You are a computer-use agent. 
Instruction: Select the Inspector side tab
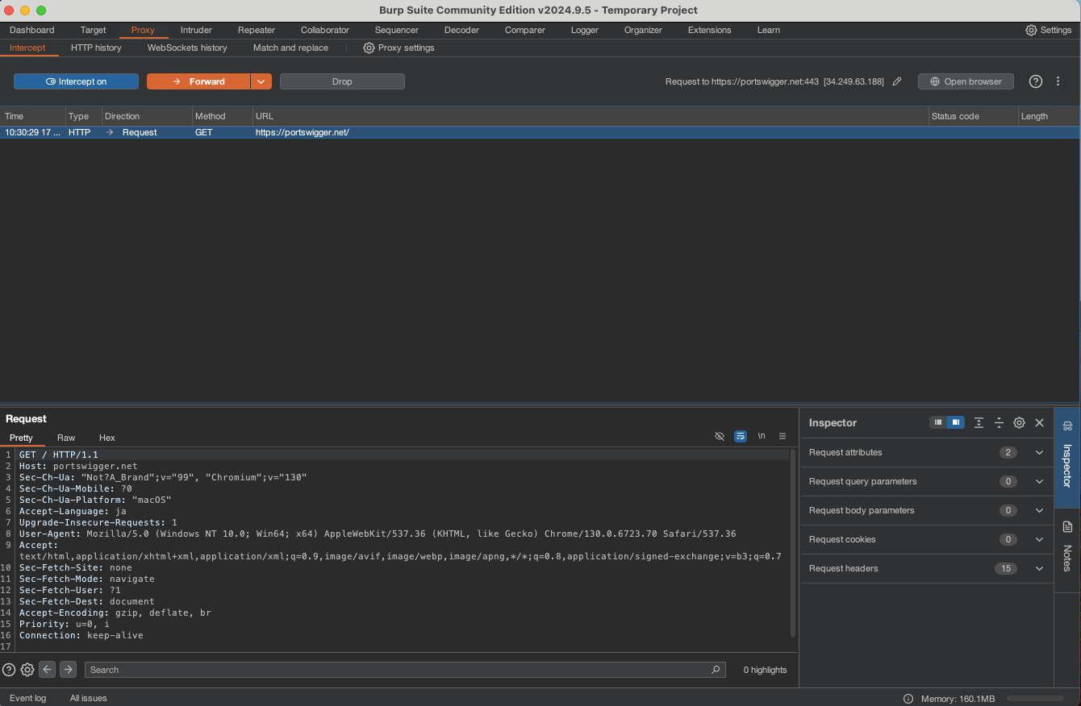1067,457
